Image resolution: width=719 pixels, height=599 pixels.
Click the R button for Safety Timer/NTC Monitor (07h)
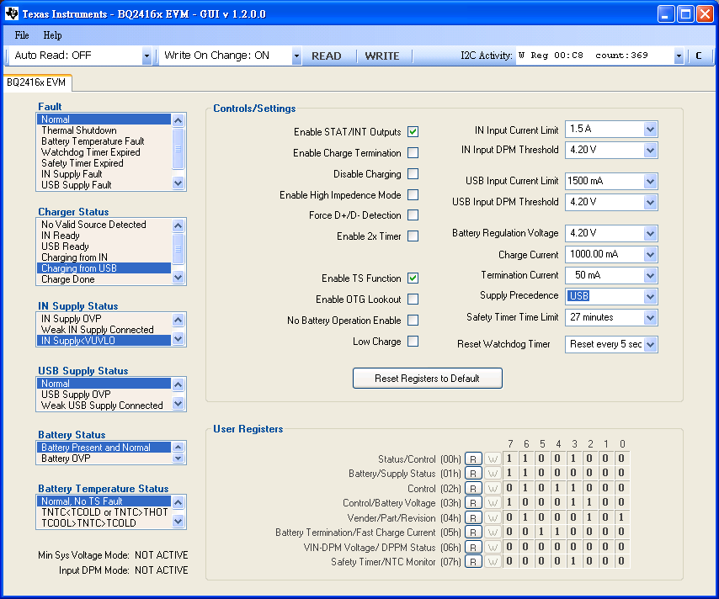point(473,561)
